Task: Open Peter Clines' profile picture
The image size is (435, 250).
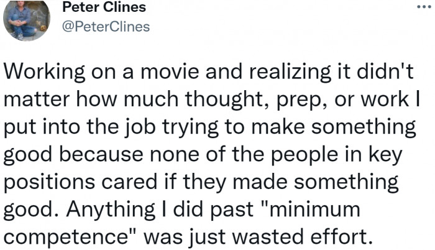Action: coord(26,21)
